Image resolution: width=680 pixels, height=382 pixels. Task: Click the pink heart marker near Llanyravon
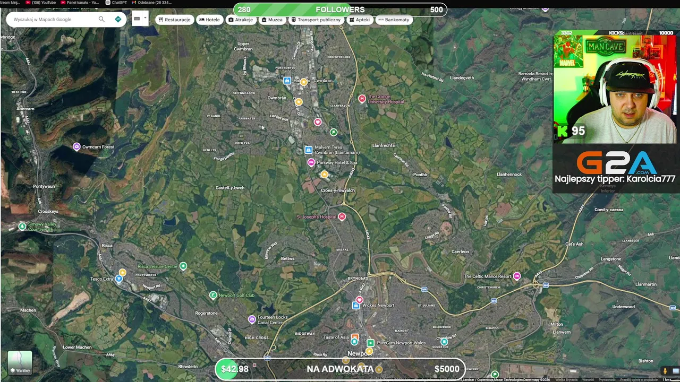(318, 122)
